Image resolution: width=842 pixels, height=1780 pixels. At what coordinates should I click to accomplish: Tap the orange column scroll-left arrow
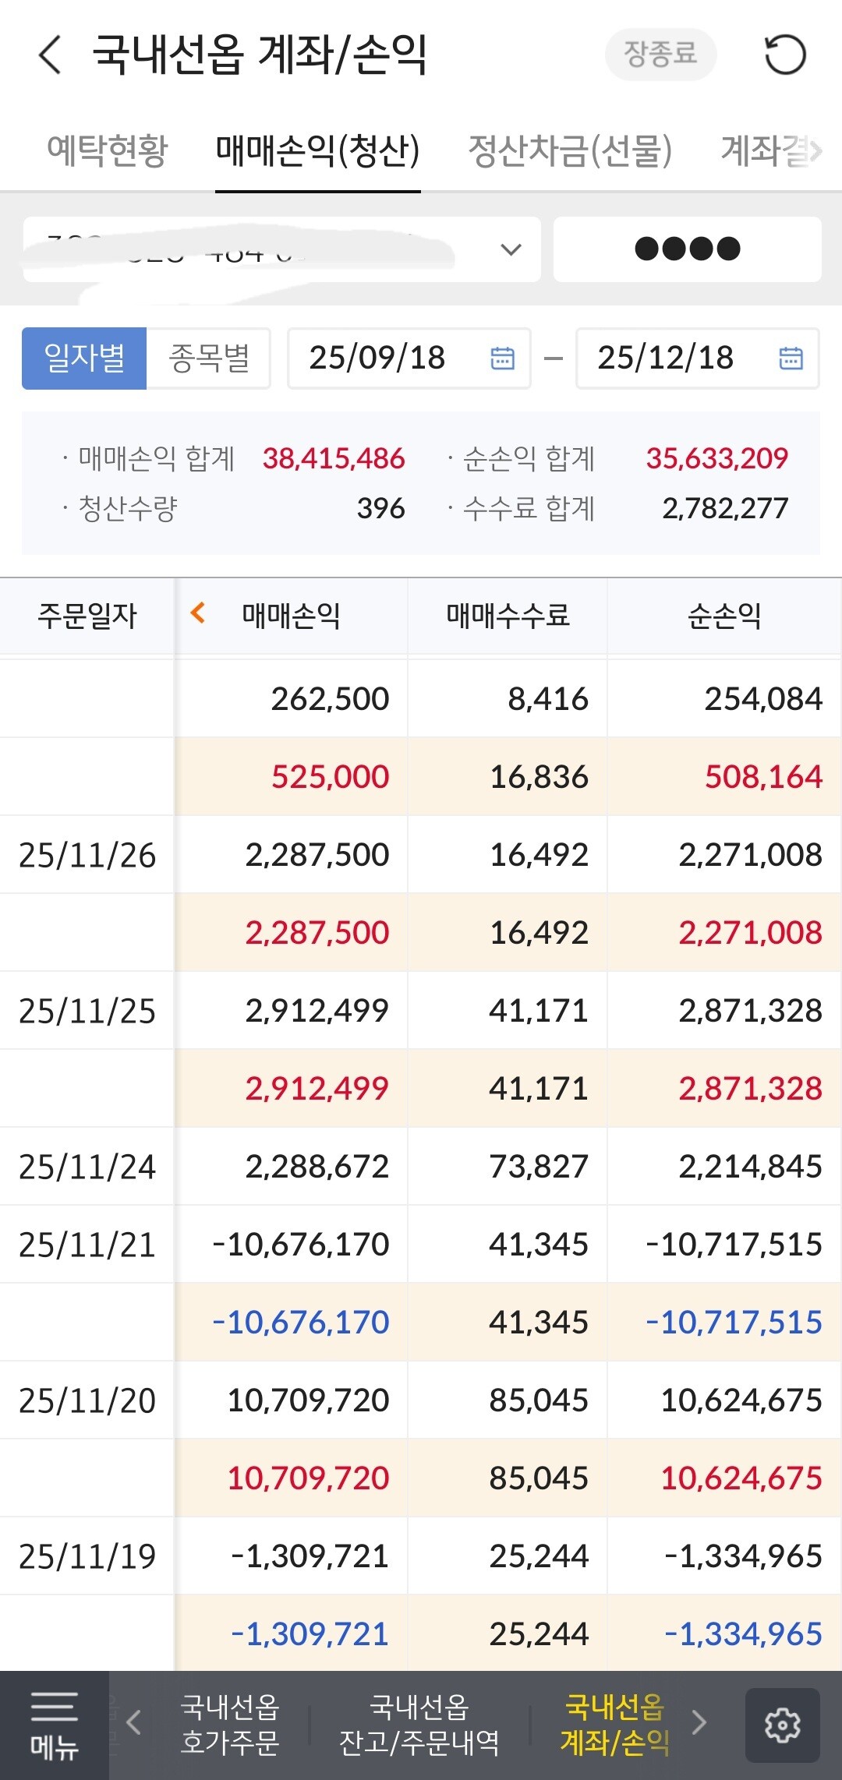(198, 613)
